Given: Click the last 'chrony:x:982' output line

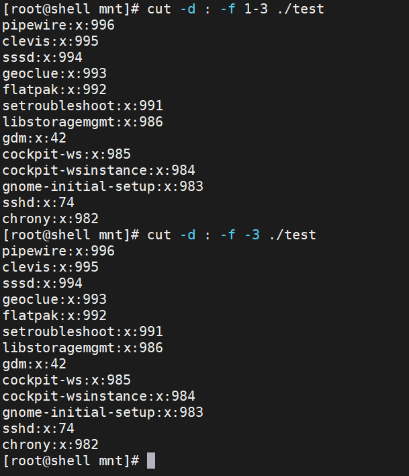Looking at the screenshot, I should (x=50, y=444).
